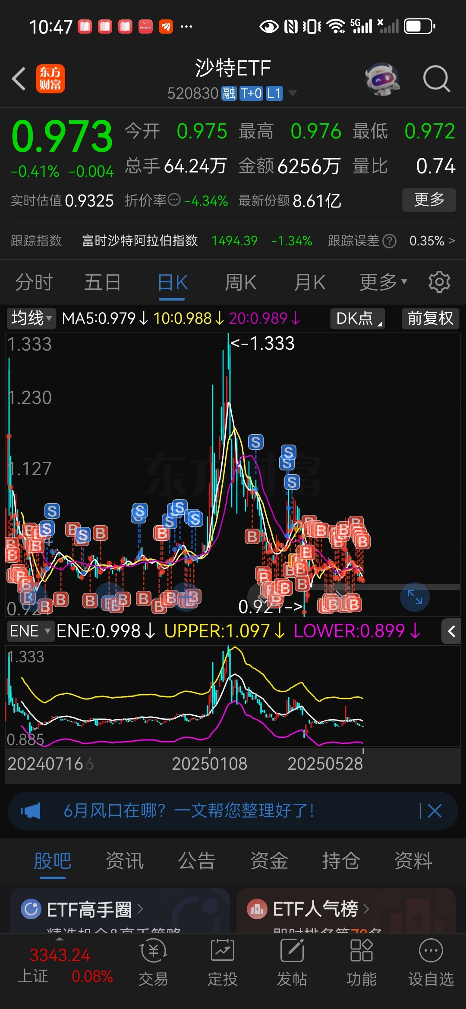Expand the stock code dropdown triangle
The image size is (466, 1009).
[x=293, y=93]
